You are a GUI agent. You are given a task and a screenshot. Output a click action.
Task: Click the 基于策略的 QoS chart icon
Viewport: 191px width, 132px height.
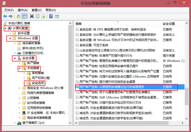coord(19,123)
